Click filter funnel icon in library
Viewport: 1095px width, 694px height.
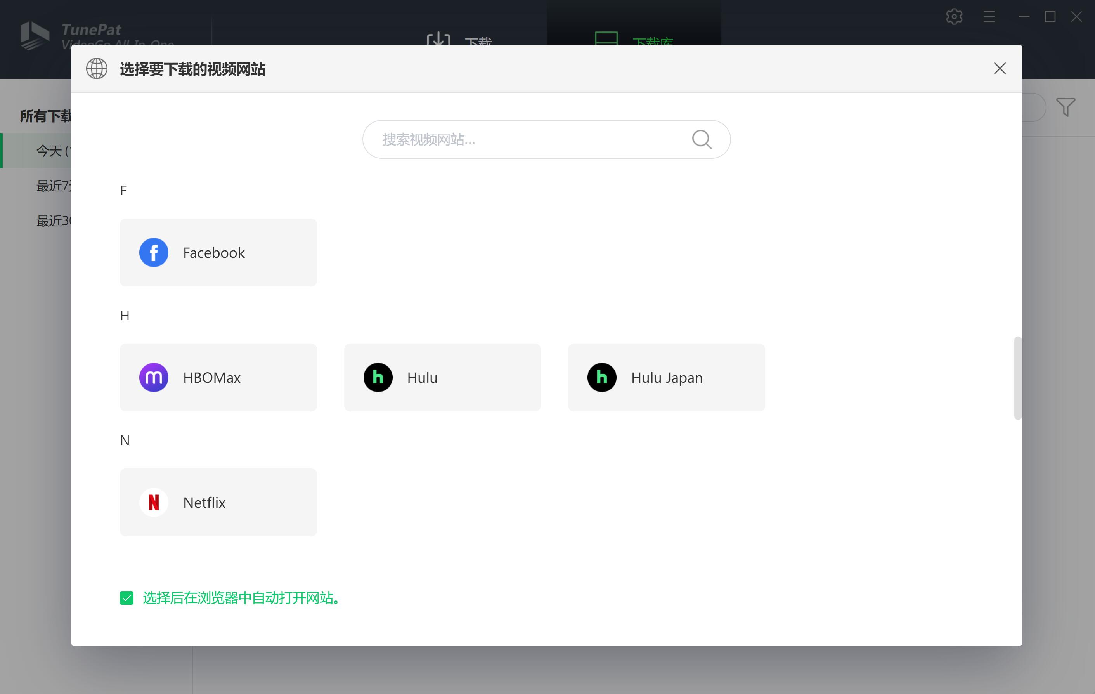[1066, 108]
